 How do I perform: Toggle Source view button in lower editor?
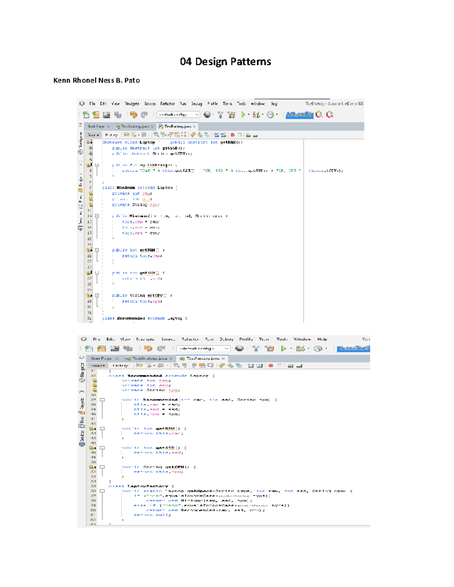[98, 366]
